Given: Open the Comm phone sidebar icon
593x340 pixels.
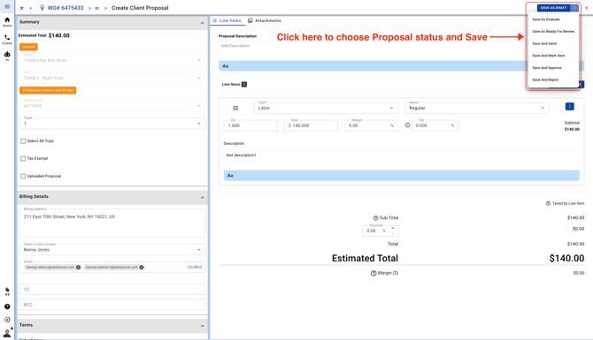Looking at the screenshot, I should [7, 39].
